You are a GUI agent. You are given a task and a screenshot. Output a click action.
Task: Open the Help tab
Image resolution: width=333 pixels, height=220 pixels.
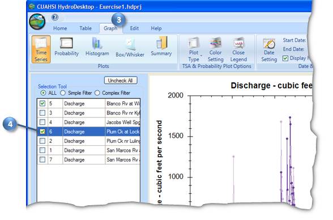[156, 28]
